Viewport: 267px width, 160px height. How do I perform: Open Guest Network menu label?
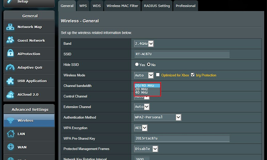click(x=31, y=40)
